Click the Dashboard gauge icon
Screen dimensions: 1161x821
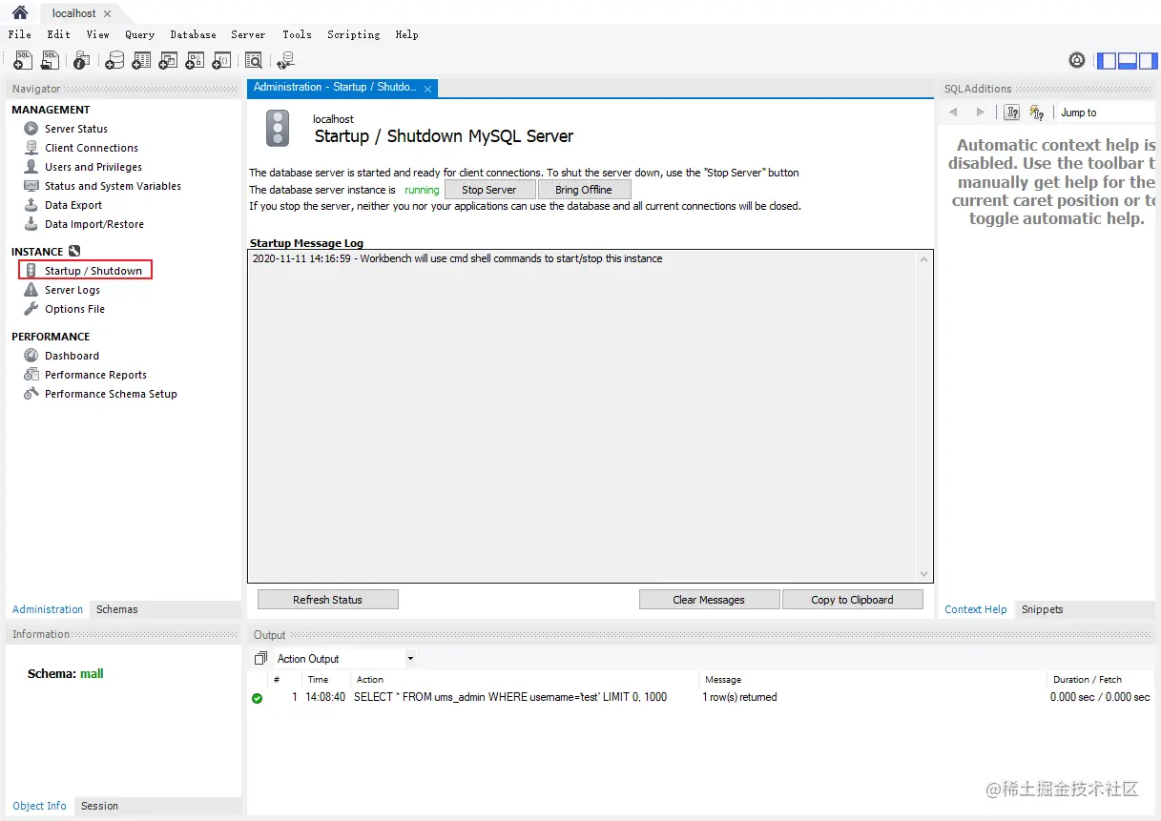click(x=31, y=356)
